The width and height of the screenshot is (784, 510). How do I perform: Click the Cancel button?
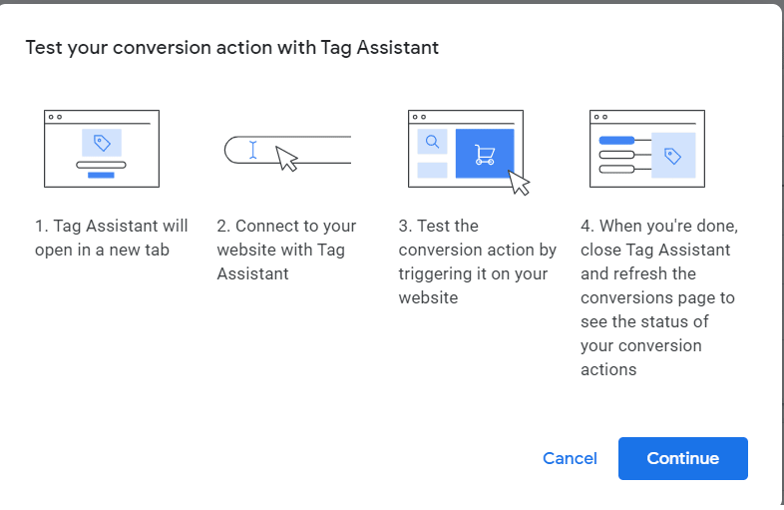(x=570, y=458)
